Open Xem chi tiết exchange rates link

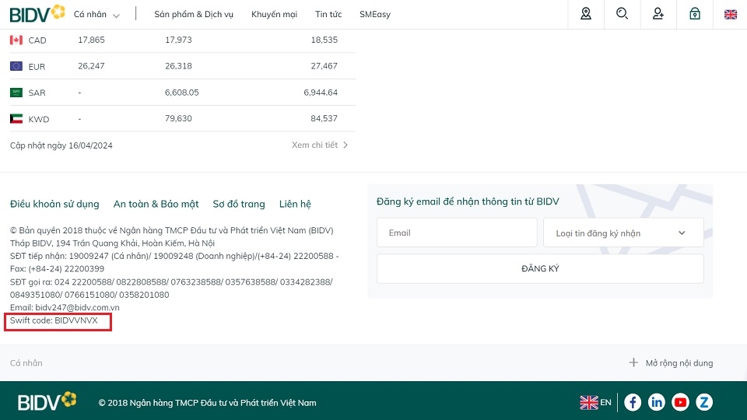(319, 145)
